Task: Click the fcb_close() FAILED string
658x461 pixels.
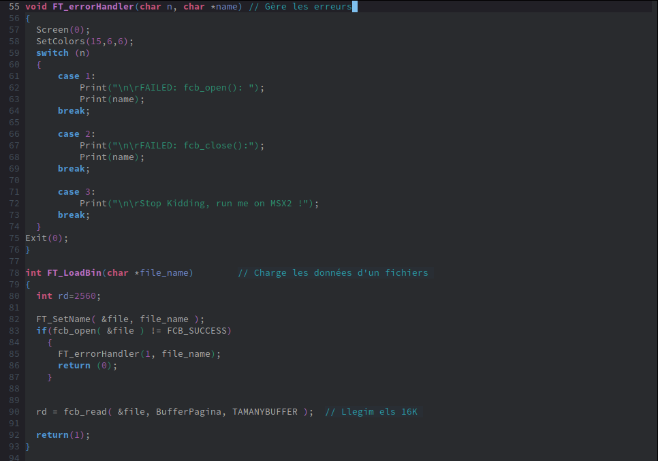Action: pyautogui.click(x=185, y=146)
